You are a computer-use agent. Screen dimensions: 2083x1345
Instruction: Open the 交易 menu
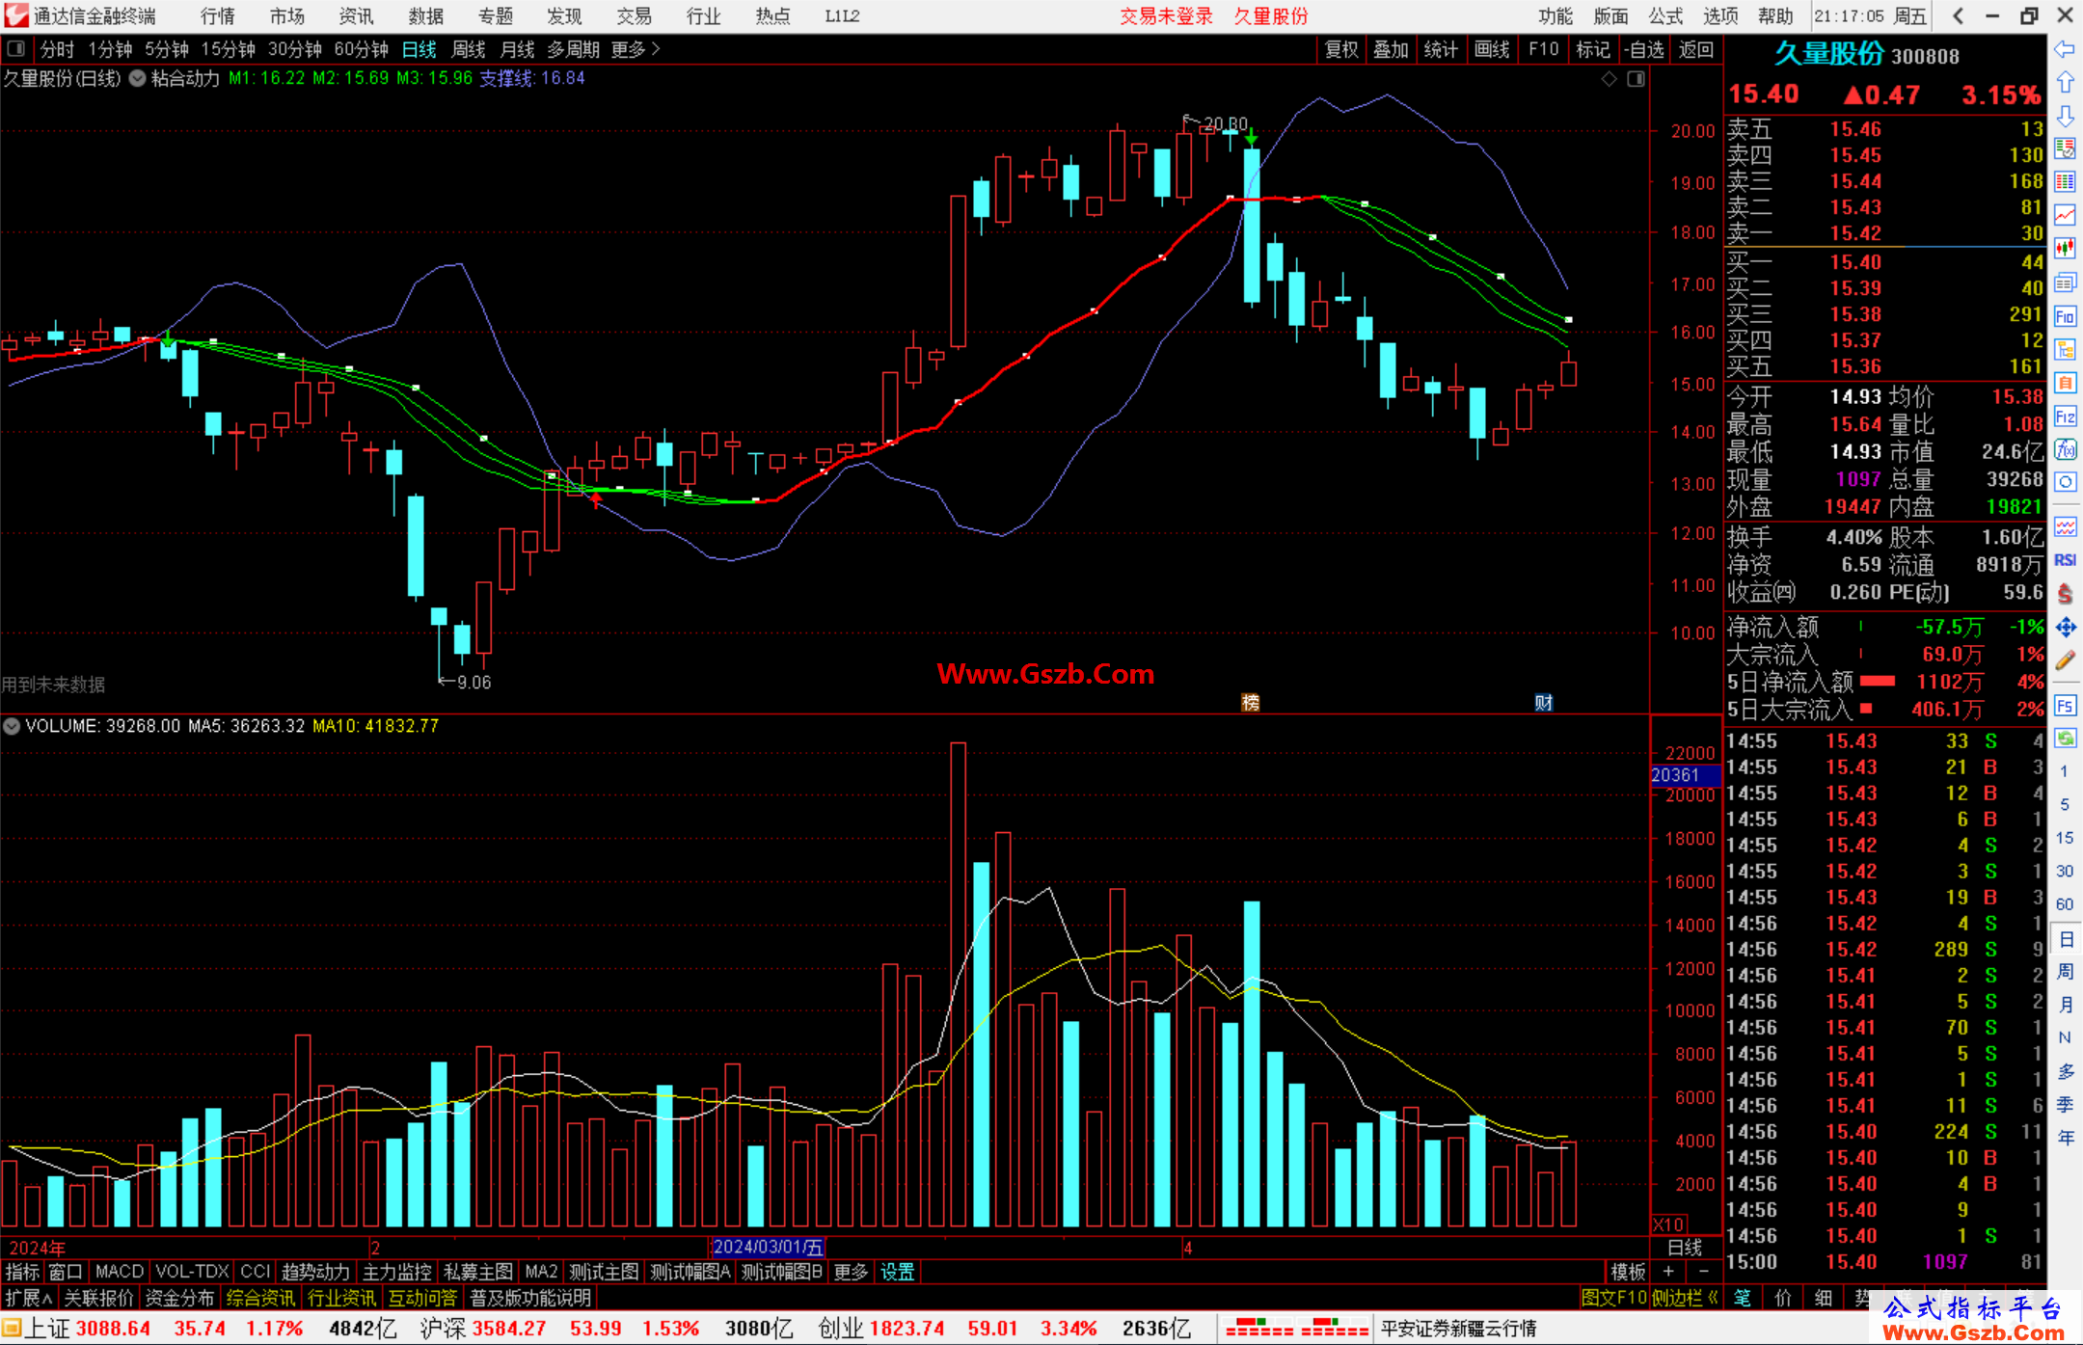click(635, 15)
